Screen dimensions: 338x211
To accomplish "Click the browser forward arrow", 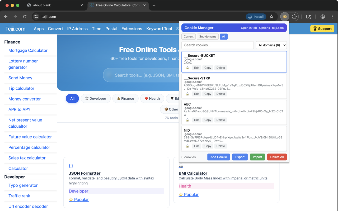I will pyautogui.click(x=15, y=17).
